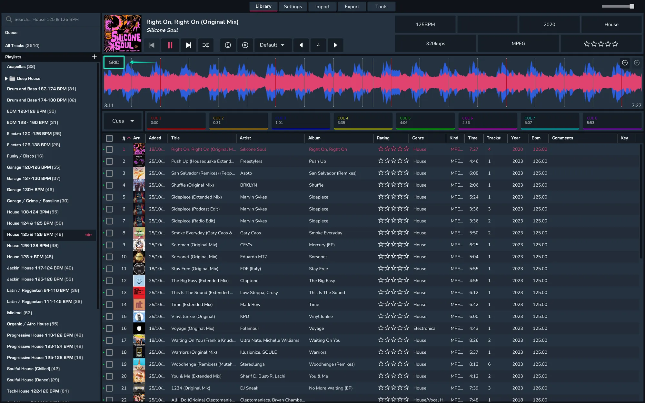Adjust the top-right volume slider

631,6
